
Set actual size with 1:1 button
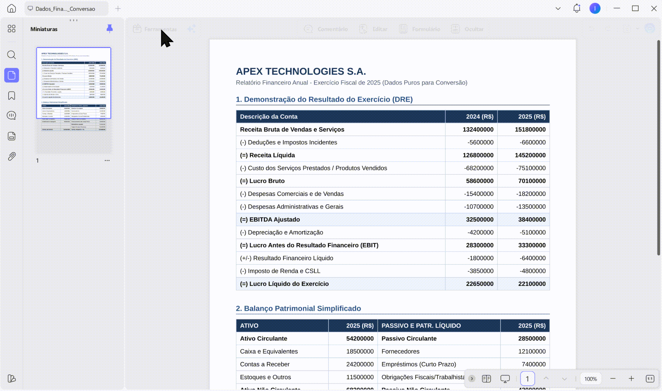(650, 379)
